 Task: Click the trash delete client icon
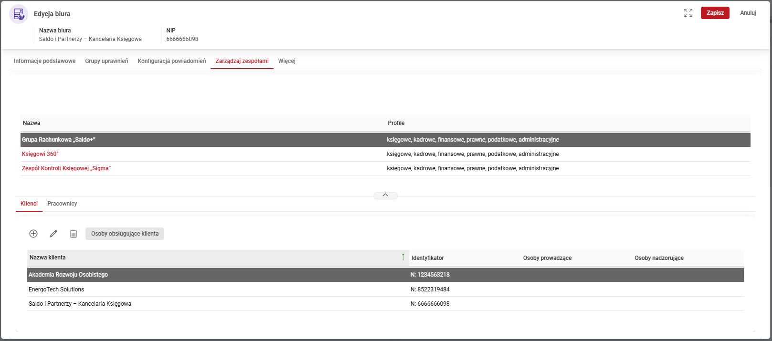pyautogui.click(x=74, y=234)
